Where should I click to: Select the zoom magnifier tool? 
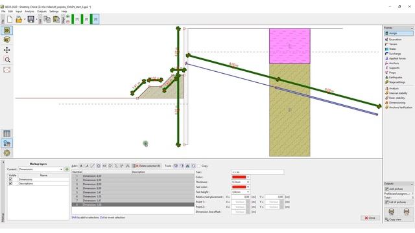(x=7, y=60)
